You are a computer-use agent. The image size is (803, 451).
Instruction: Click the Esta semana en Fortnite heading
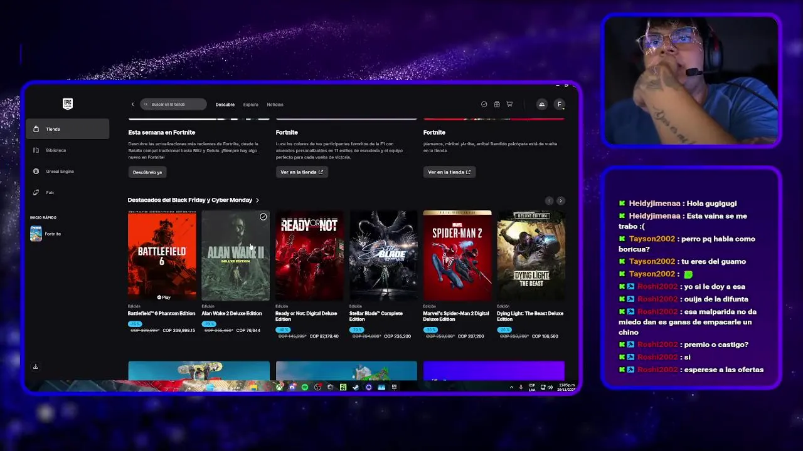(x=162, y=133)
